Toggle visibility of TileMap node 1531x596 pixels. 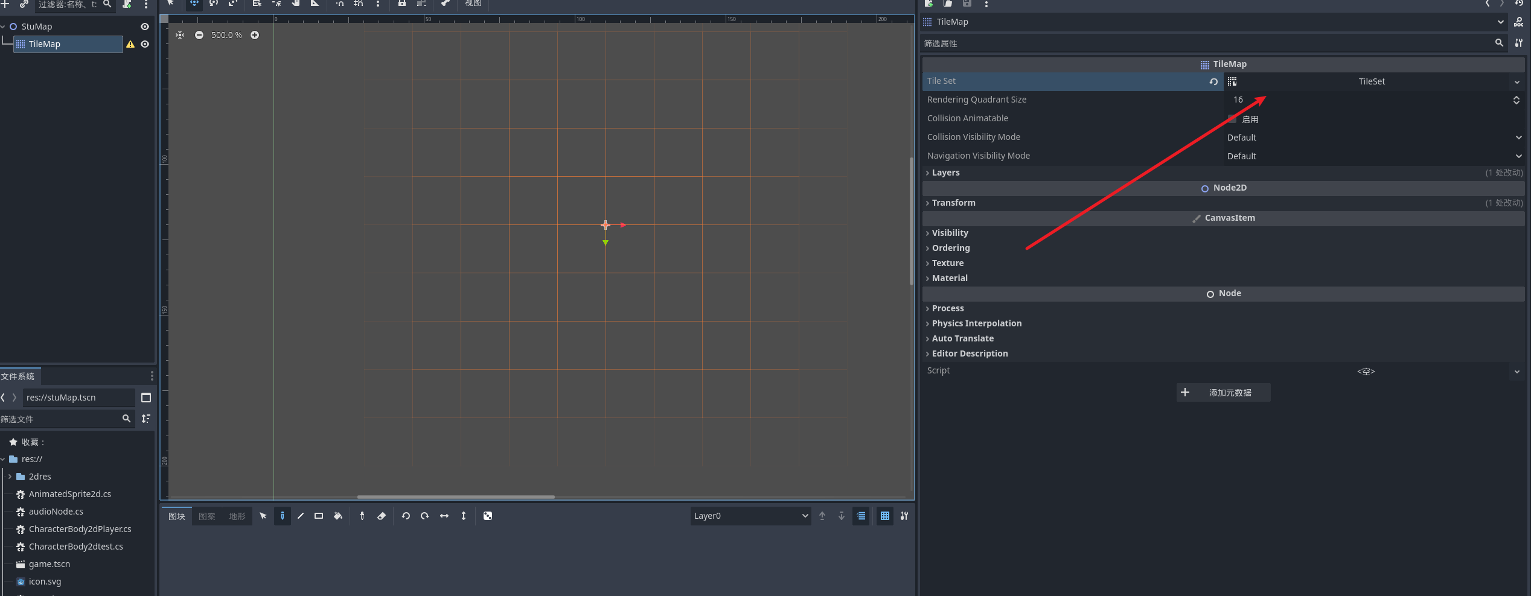point(145,44)
